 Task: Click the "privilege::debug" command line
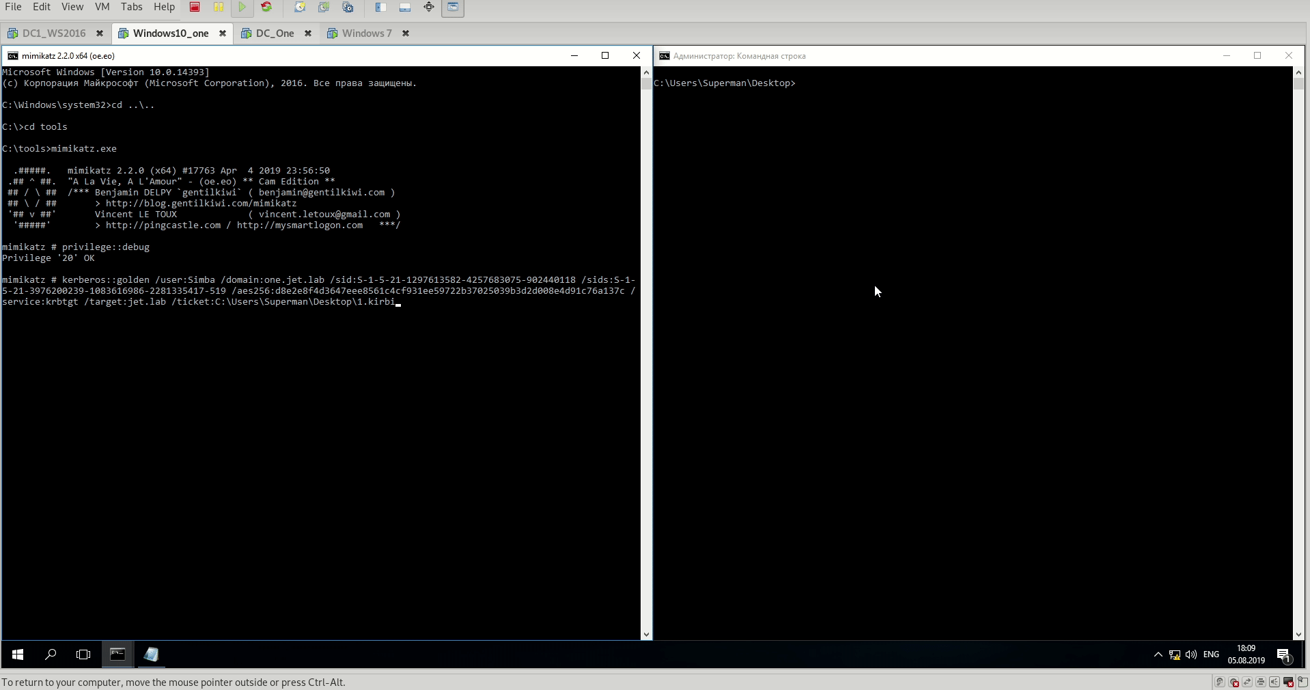coord(76,247)
